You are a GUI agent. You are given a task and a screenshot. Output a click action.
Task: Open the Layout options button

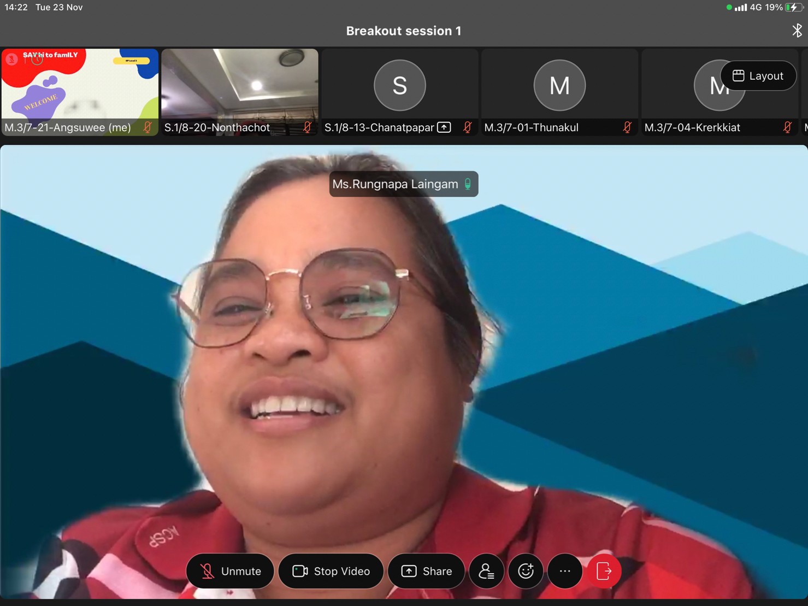pyautogui.click(x=758, y=76)
